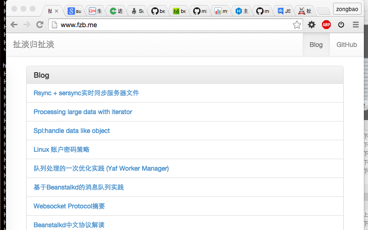Switch to the Google search tab
This screenshot has height=230, width=368.
click(x=75, y=11)
